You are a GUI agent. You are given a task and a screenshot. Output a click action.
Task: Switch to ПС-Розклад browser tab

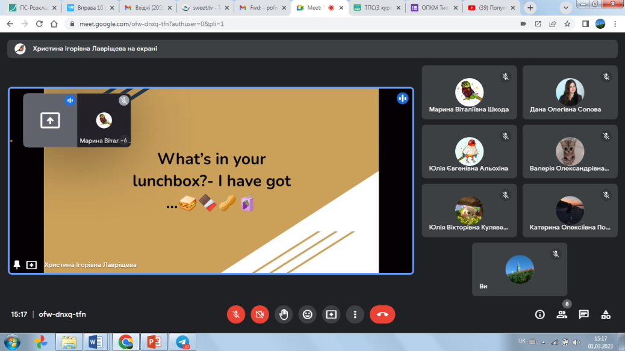point(33,8)
